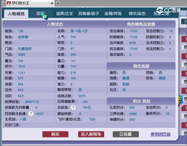The image size is (187, 146).
Task: Click the role value 剑侠客
Action: (23, 37)
